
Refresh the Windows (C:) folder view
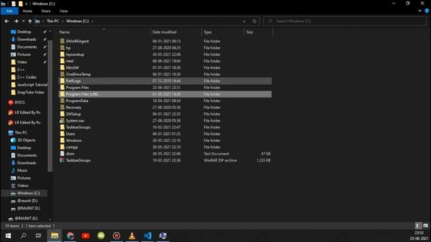(255, 21)
